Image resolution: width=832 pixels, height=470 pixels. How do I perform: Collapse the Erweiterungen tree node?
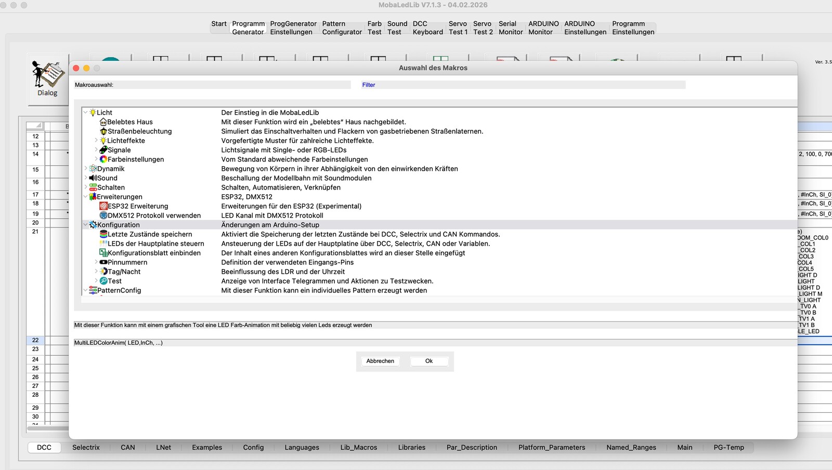click(x=86, y=197)
